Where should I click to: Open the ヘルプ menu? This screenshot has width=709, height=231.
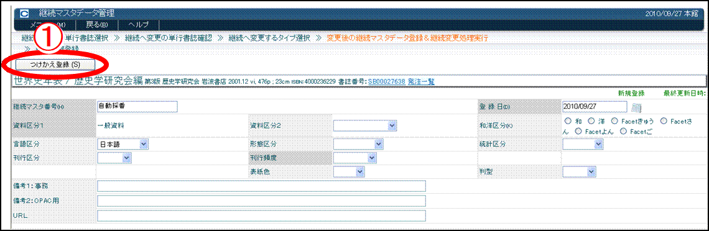[x=138, y=24]
